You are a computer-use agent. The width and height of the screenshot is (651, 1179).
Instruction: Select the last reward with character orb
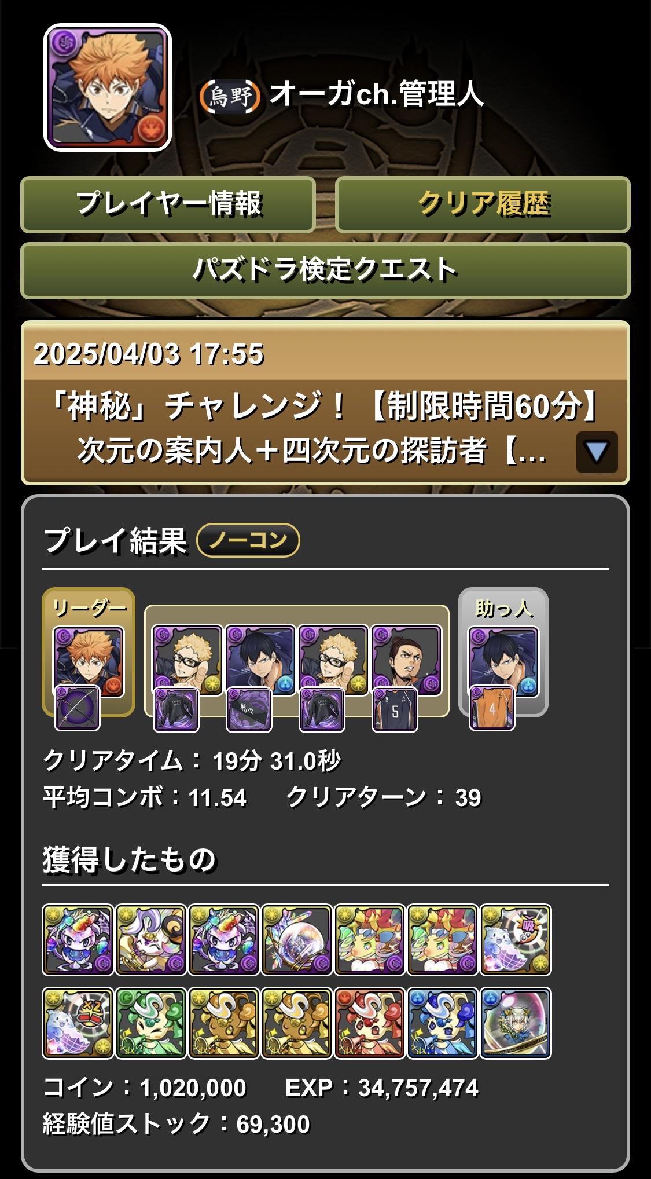coord(516,1023)
